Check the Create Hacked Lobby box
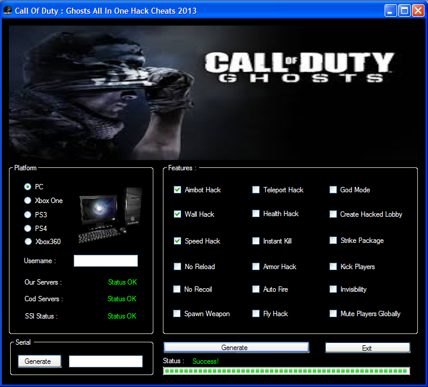 (333, 214)
